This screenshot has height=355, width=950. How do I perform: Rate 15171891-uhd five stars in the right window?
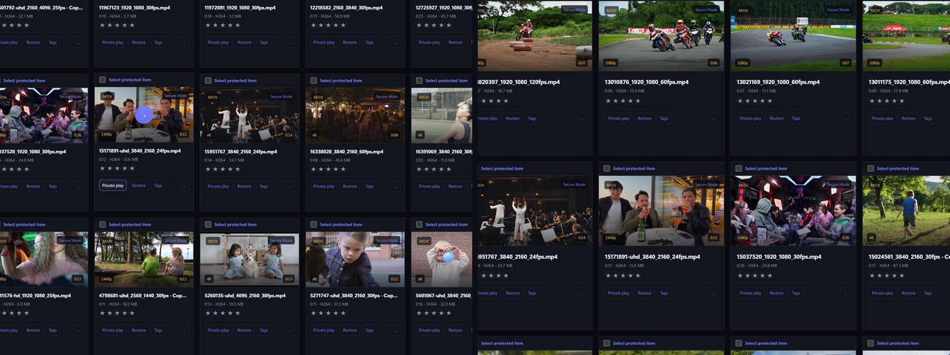coord(638,276)
